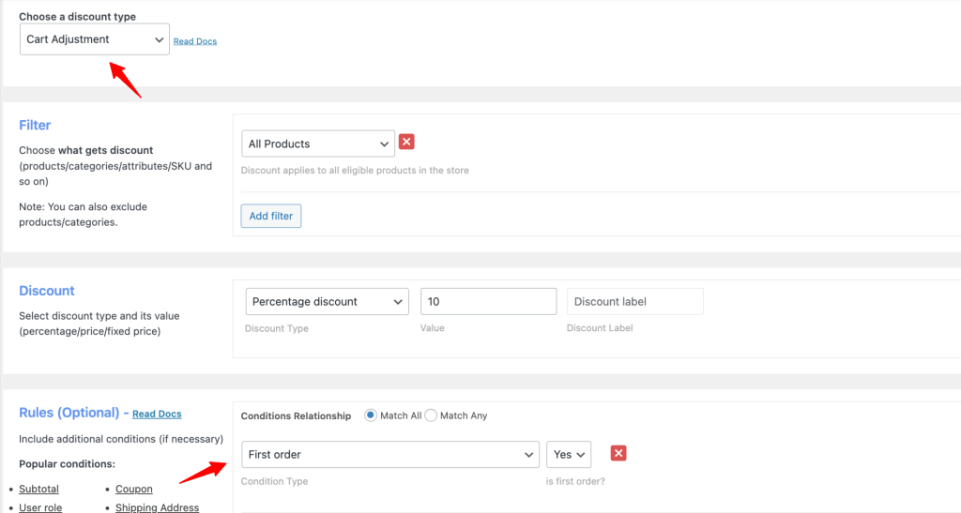This screenshot has width=961, height=513.
Task: Click into the Discount label text field
Action: (634, 301)
